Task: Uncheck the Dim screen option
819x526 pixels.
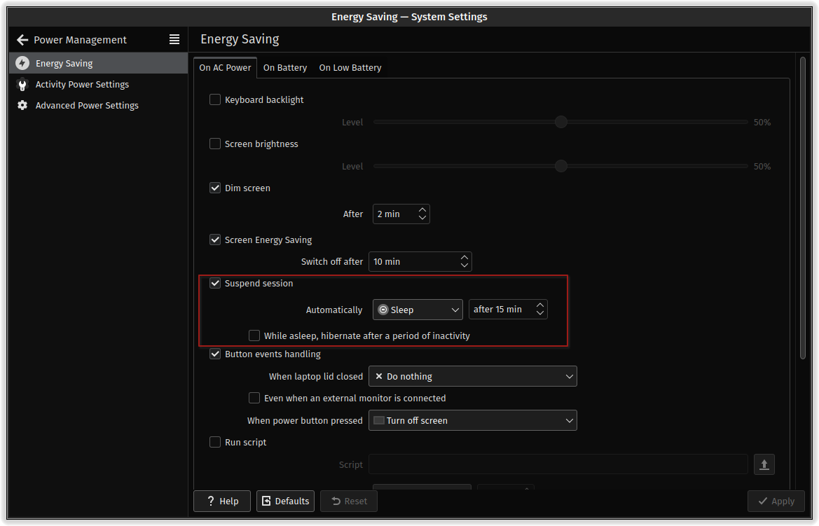Action: [214, 188]
